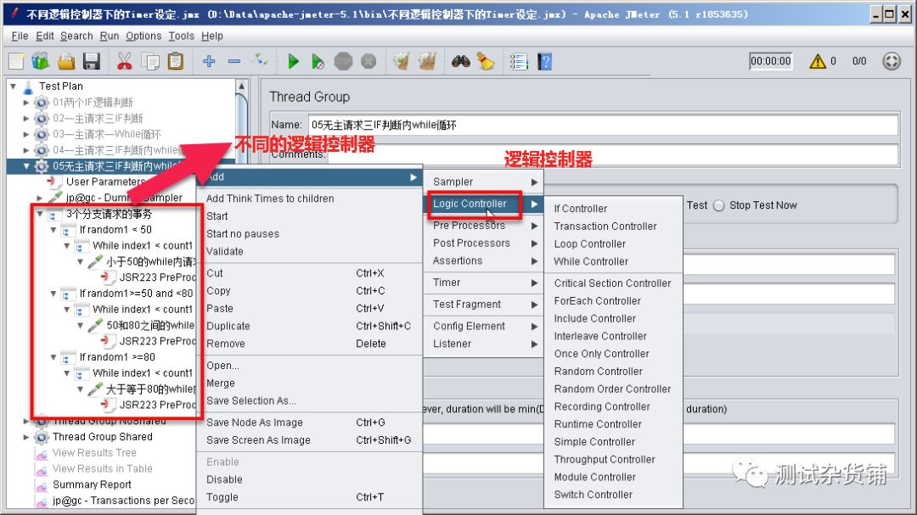
Task: Click the Toggle enable/disable icon
Action: (x=260, y=59)
